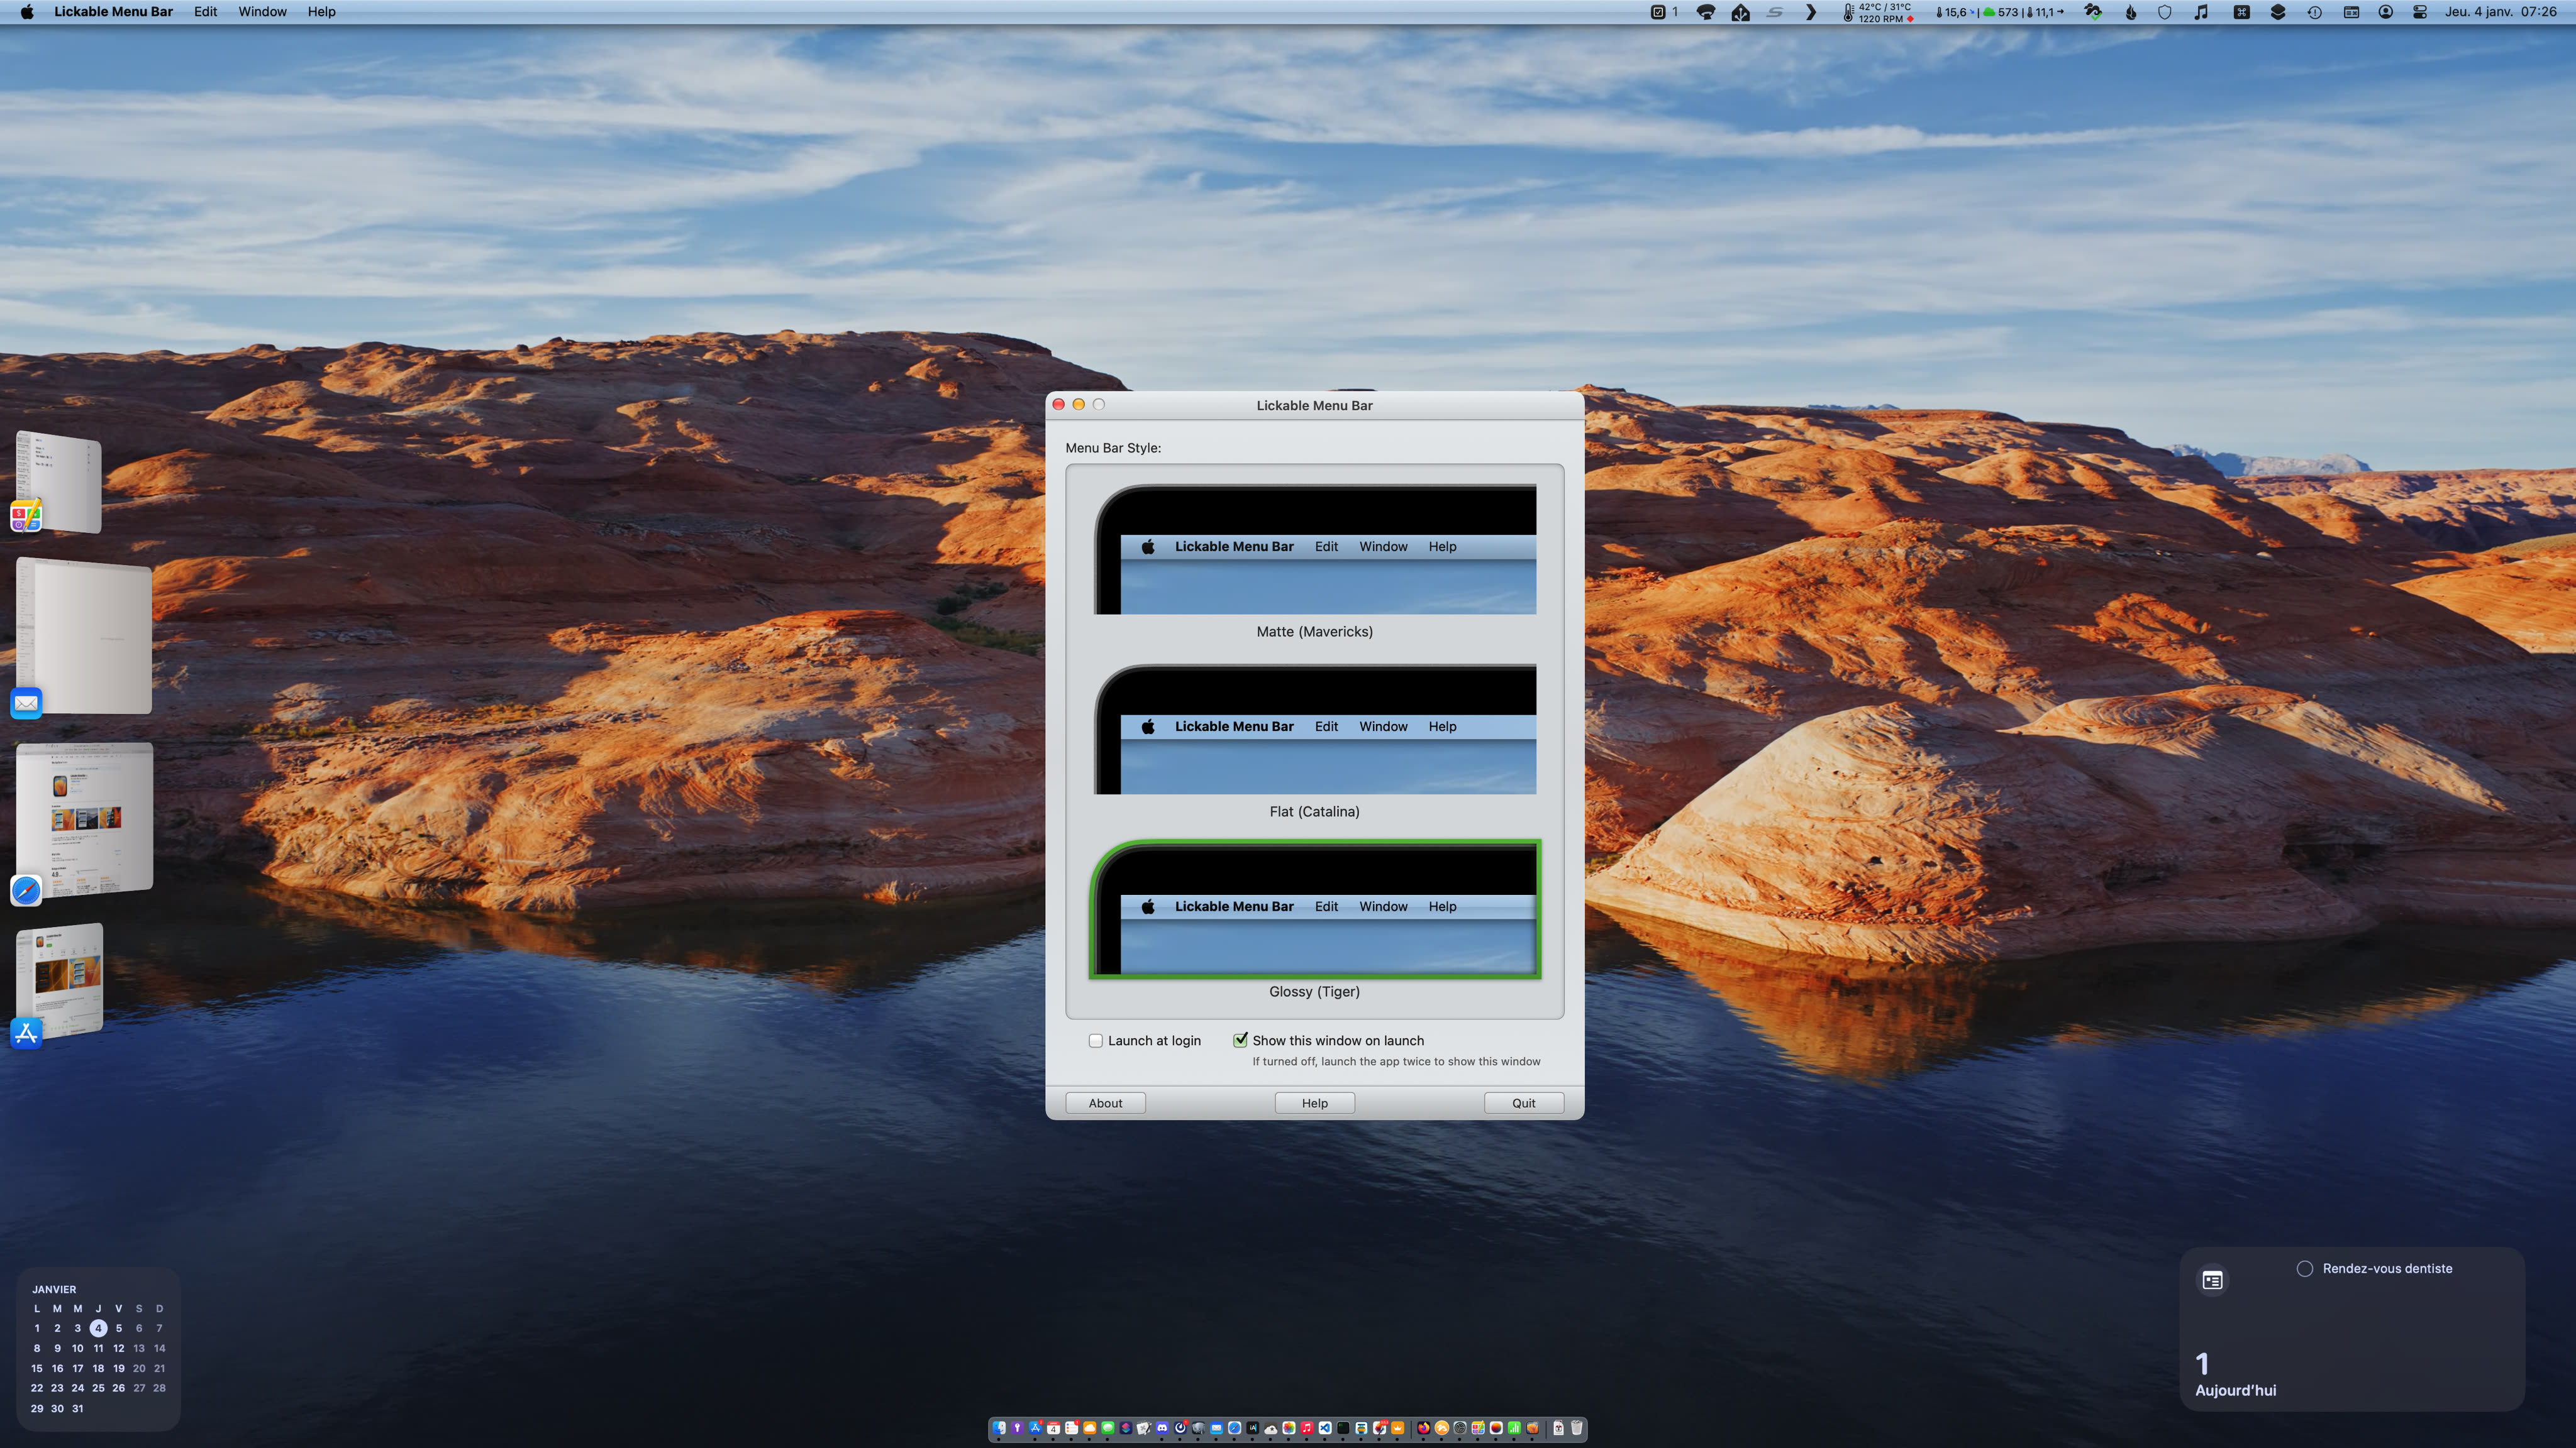Image resolution: width=2576 pixels, height=1448 pixels.
Task: Click the Mail icon in Stage Manager
Action: click(26, 703)
